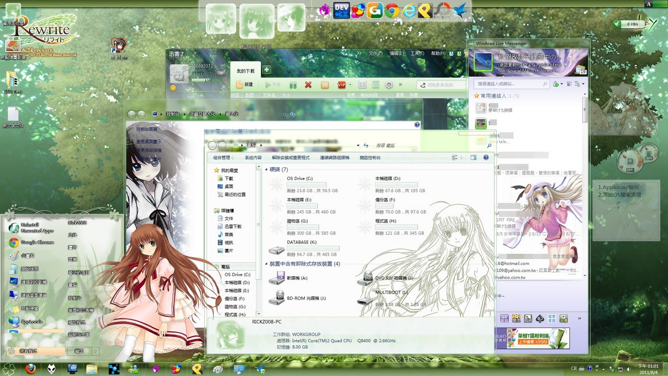Image resolution: width=668 pixels, height=376 pixels.
Task: Click the clover Start orb
Action: point(9,369)
